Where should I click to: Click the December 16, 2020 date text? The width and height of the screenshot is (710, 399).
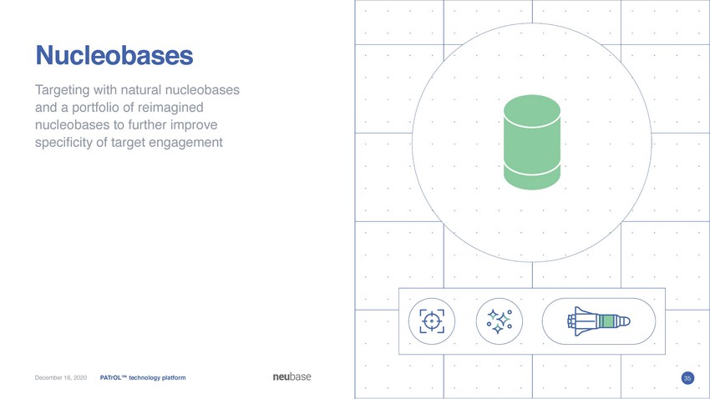[x=61, y=377]
